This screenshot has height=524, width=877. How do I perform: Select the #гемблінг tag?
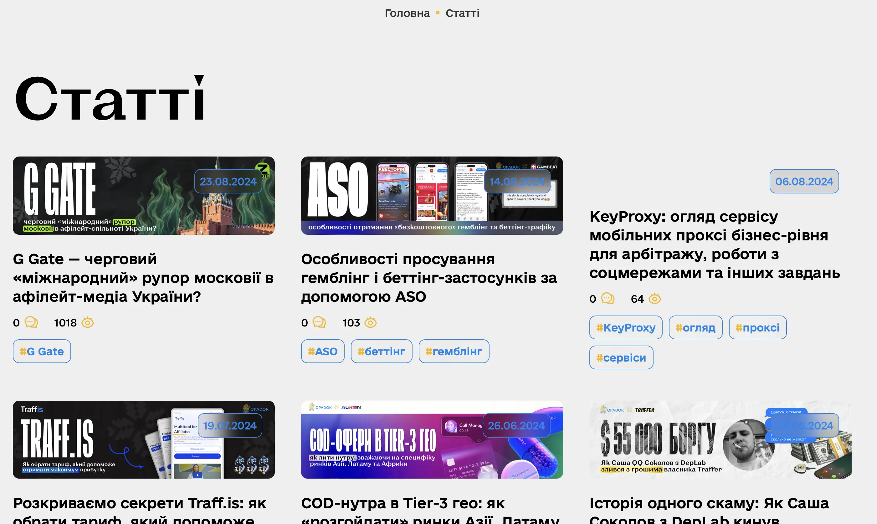(454, 351)
